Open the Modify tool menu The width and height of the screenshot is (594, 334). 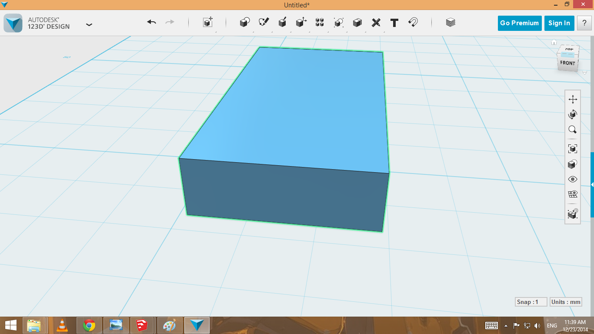tap(301, 23)
